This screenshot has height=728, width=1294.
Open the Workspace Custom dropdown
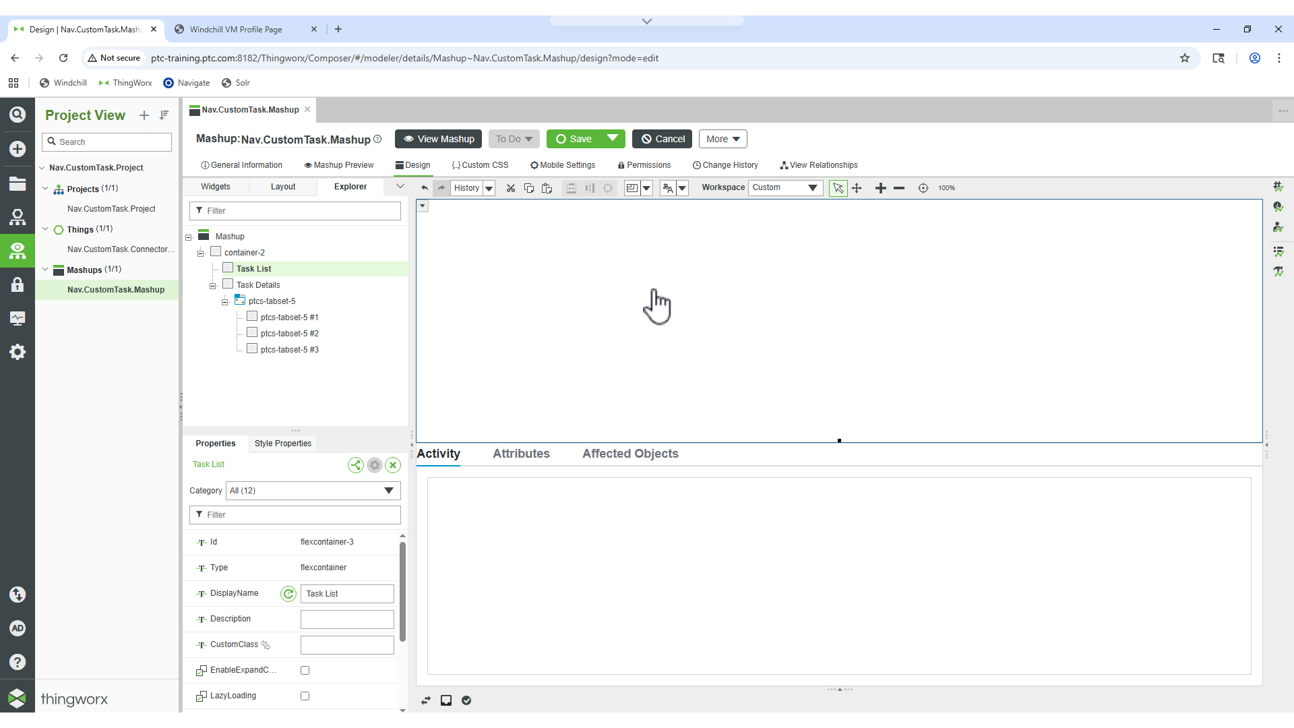[x=785, y=187]
